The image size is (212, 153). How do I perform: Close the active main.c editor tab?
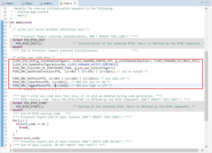[75, 3]
